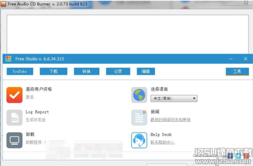Click the file list area in Audio CD Burner
The width and height of the screenshot is (253, 166).
[x=128, y=35]
